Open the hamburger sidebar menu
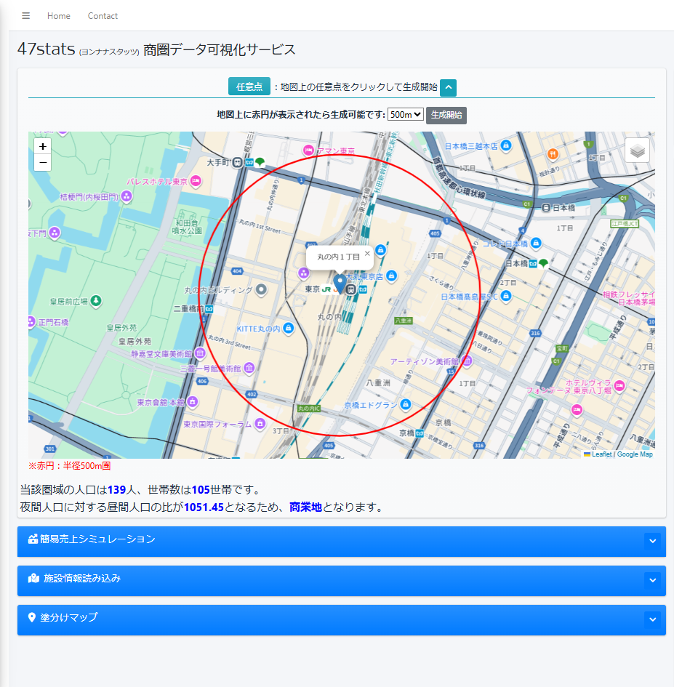The height and width of the screenshot is (687, 674). tap(26, 16)
